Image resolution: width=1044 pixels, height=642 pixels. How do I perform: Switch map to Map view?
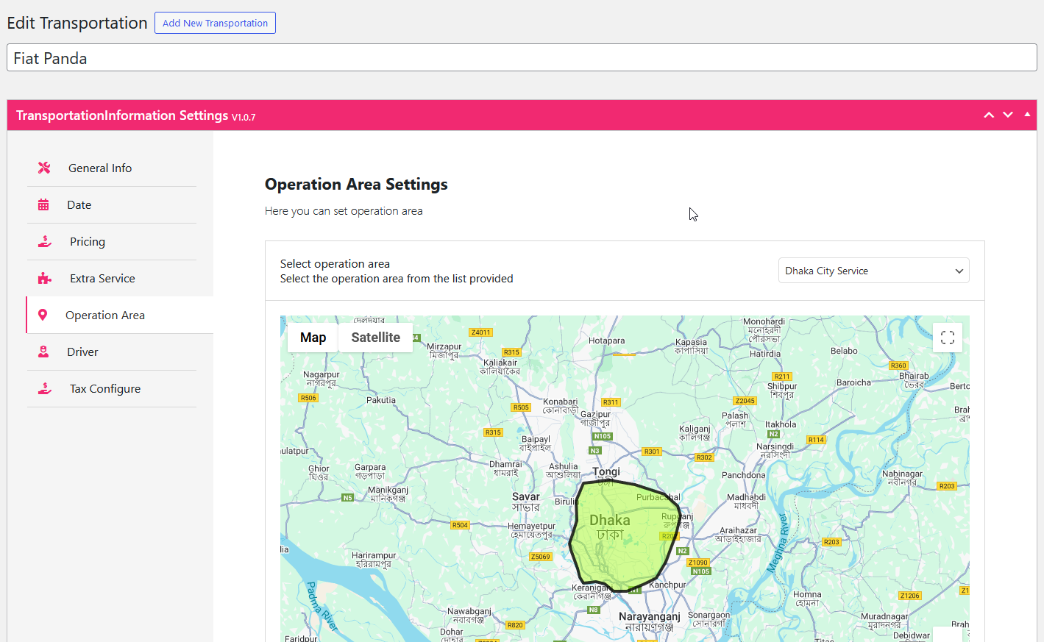[x=313, y=338]
